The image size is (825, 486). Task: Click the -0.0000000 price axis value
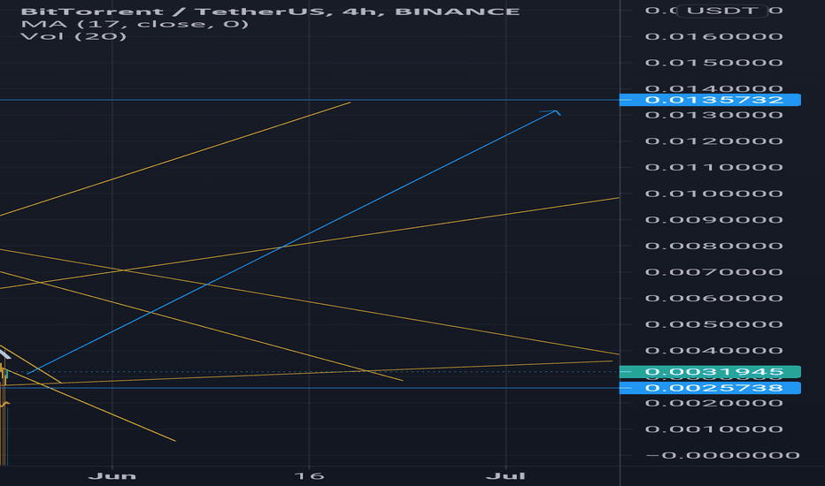722,455
